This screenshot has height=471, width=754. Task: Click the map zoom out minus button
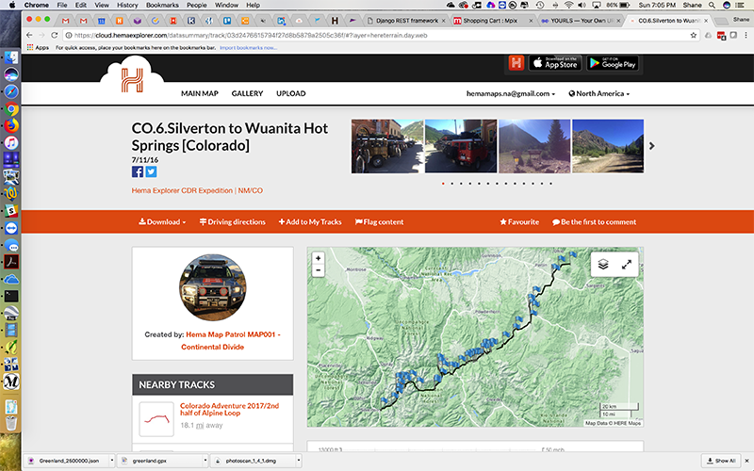[x=318, y=270]
